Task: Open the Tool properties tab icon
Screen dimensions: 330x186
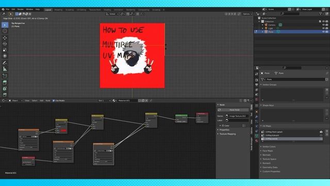Action: click(x=257, y=74)
